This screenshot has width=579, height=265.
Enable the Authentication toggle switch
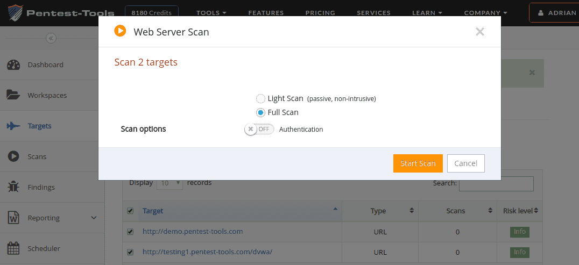(x=259, y=130)
